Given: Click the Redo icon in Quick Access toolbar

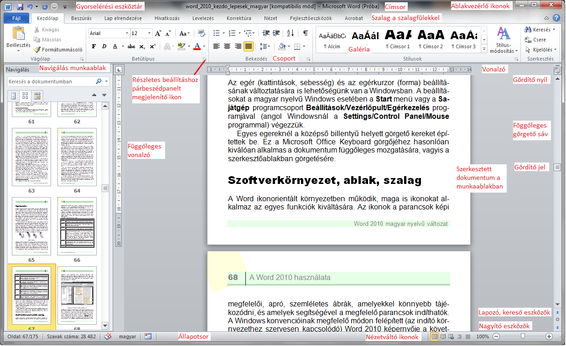Looking at the screenshot, I should point(45,7).
